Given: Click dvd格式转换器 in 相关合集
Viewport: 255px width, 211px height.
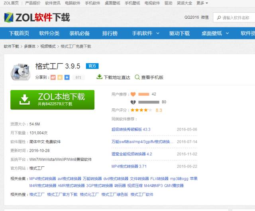Looking at the screenshot, I should click(116, 179).
